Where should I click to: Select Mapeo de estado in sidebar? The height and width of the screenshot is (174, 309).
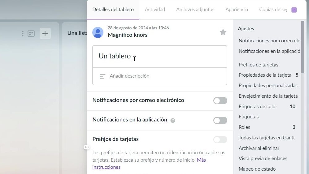point(257,169)
